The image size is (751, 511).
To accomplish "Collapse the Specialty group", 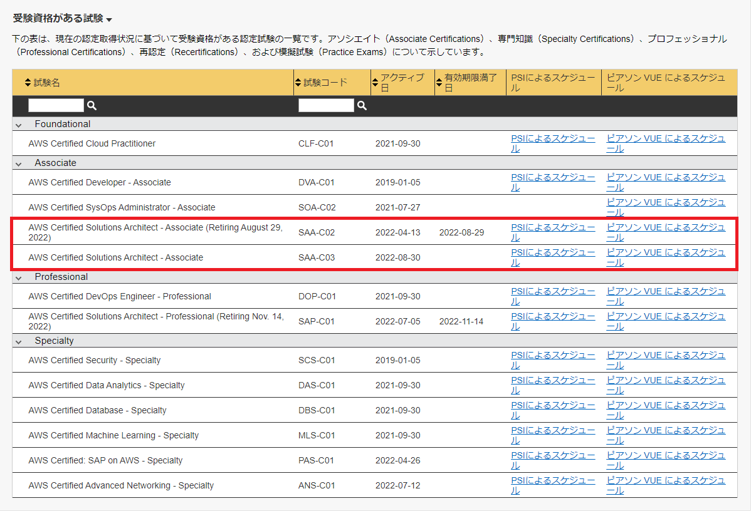I will tap(19, 342).
